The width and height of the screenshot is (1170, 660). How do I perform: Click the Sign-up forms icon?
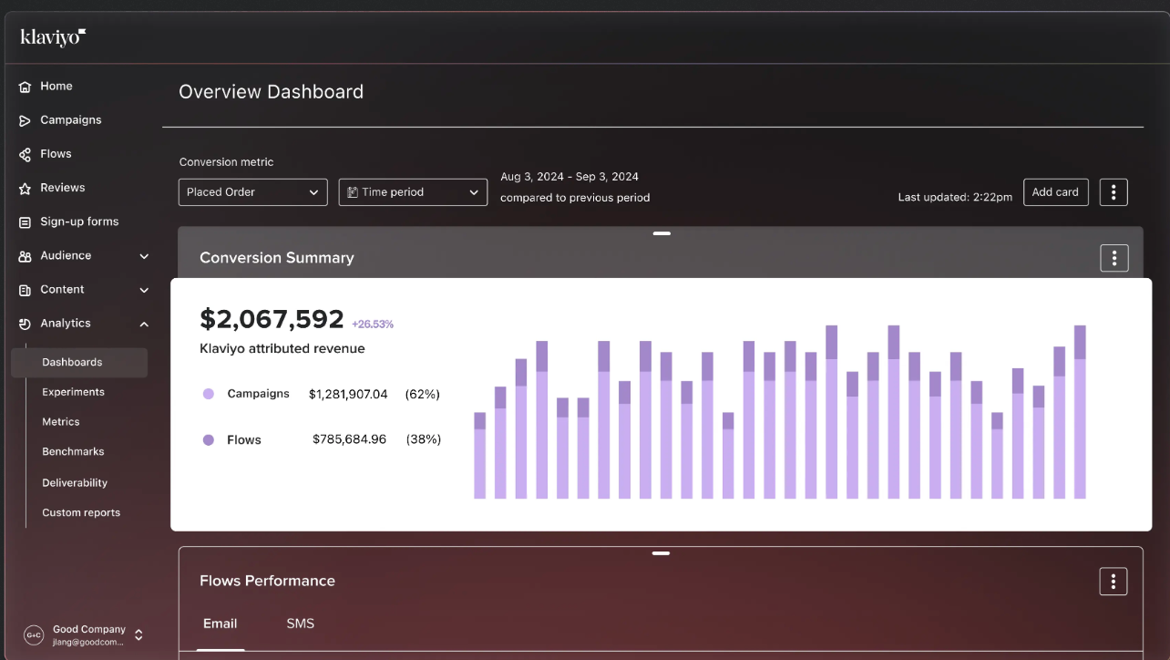[x=25, y=222]
